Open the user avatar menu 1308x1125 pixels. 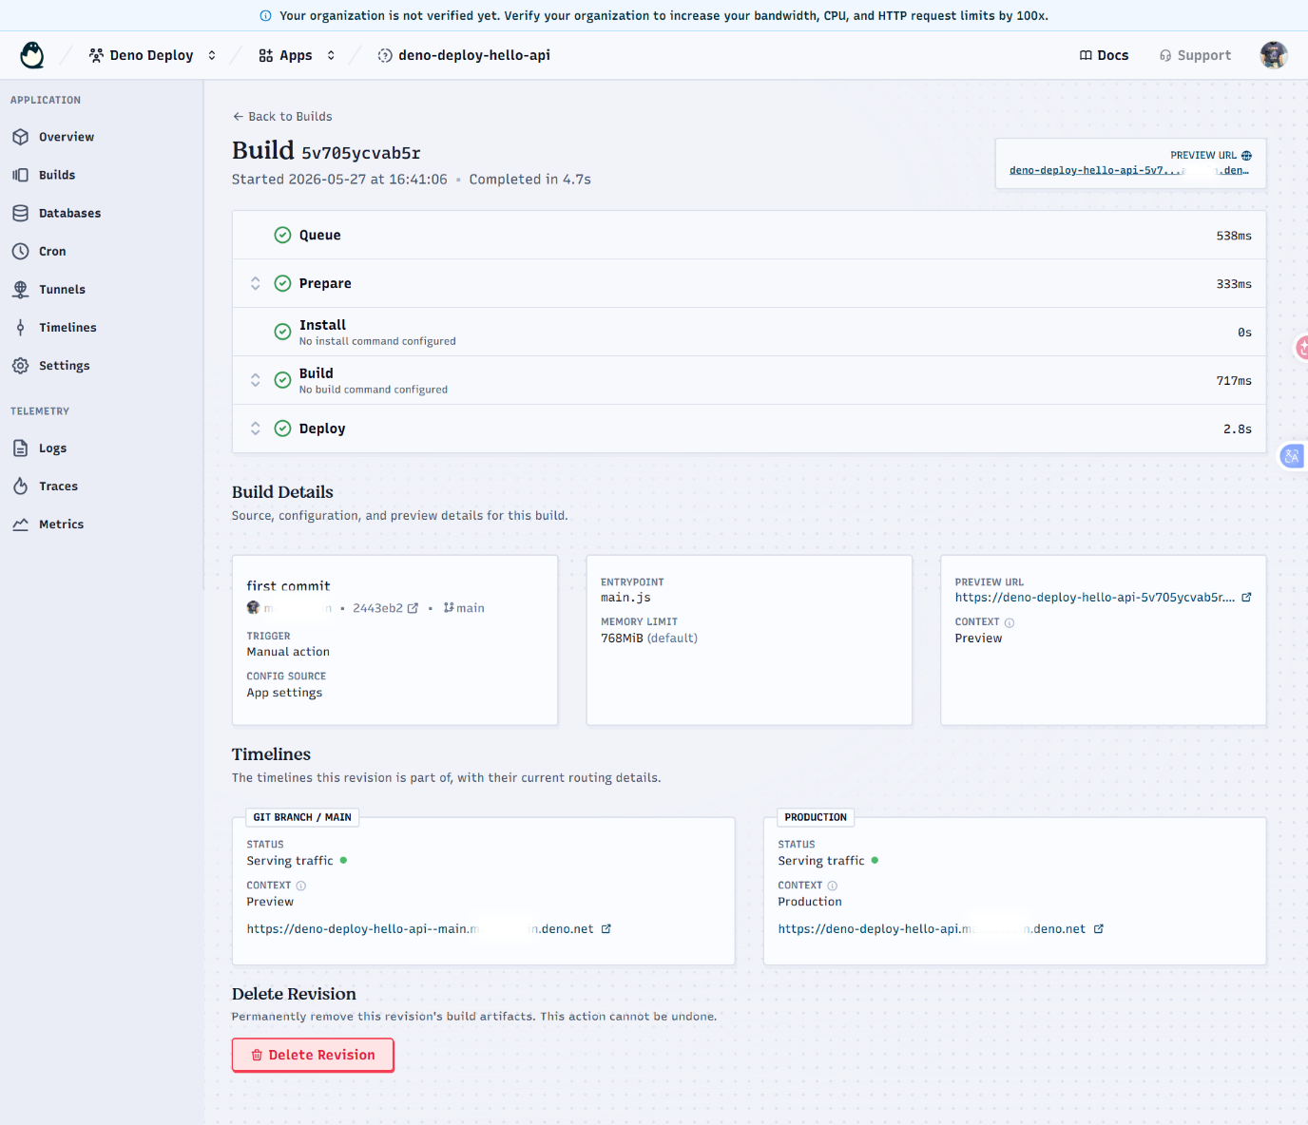coord(1273,55)
